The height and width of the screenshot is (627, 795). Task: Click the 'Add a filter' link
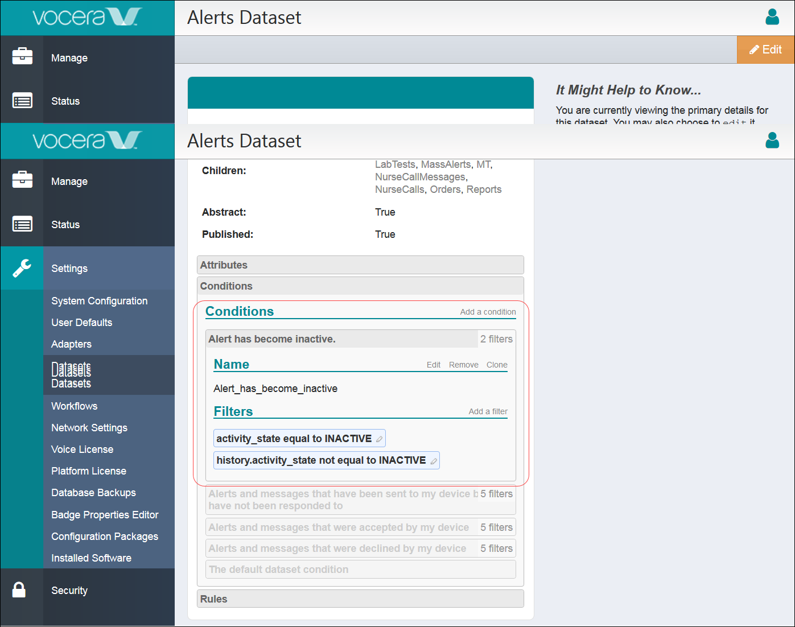tap(488, 411)
